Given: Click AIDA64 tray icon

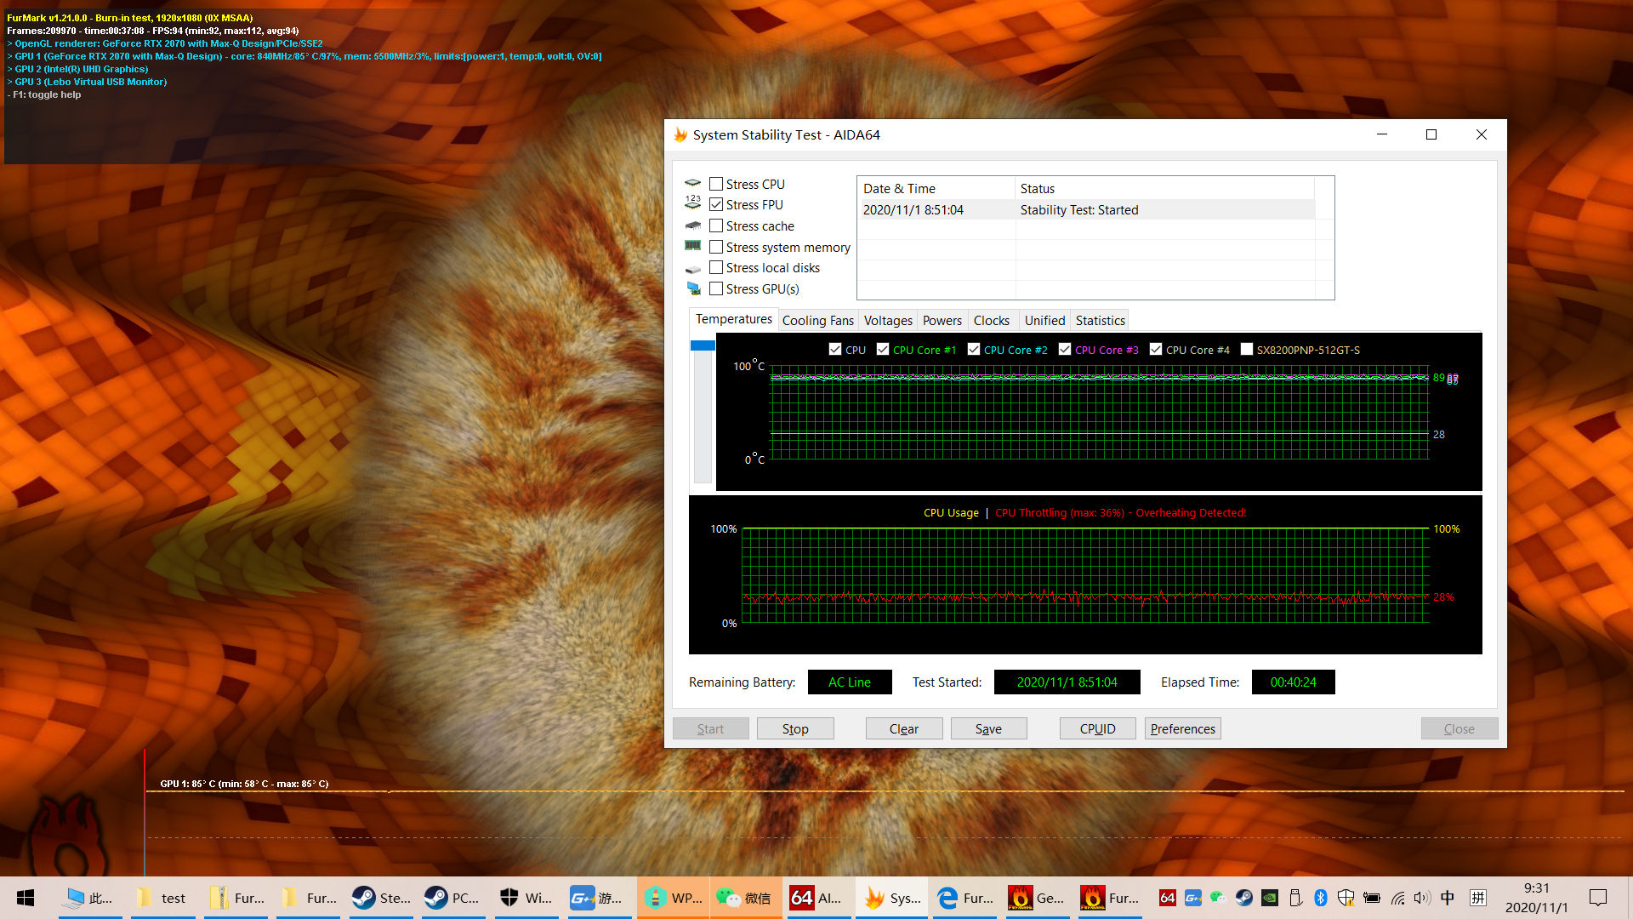Looking at the screenshot, I should click(x=1168, y=898).
